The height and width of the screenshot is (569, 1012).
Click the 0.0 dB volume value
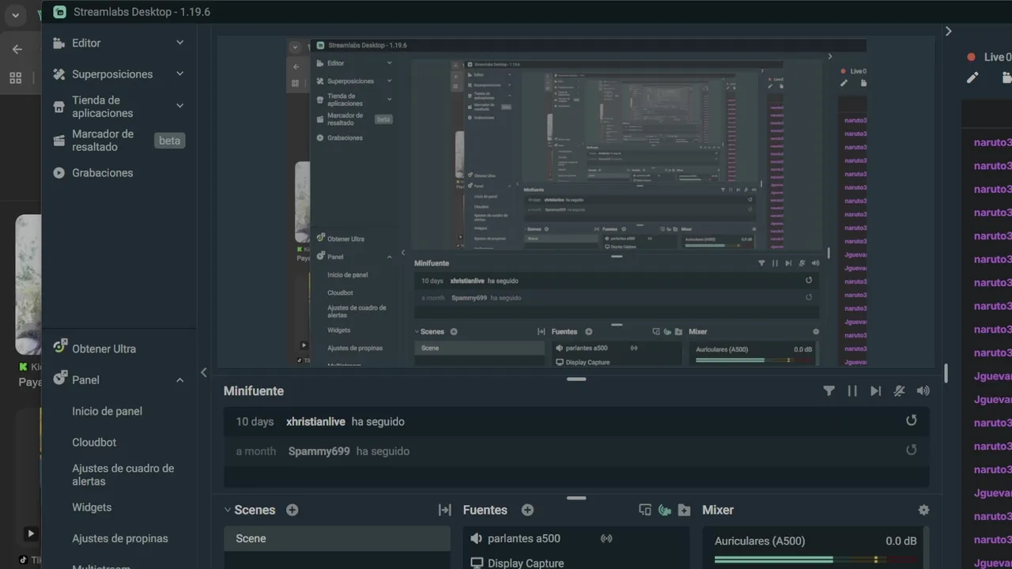[x=901, y=541]
